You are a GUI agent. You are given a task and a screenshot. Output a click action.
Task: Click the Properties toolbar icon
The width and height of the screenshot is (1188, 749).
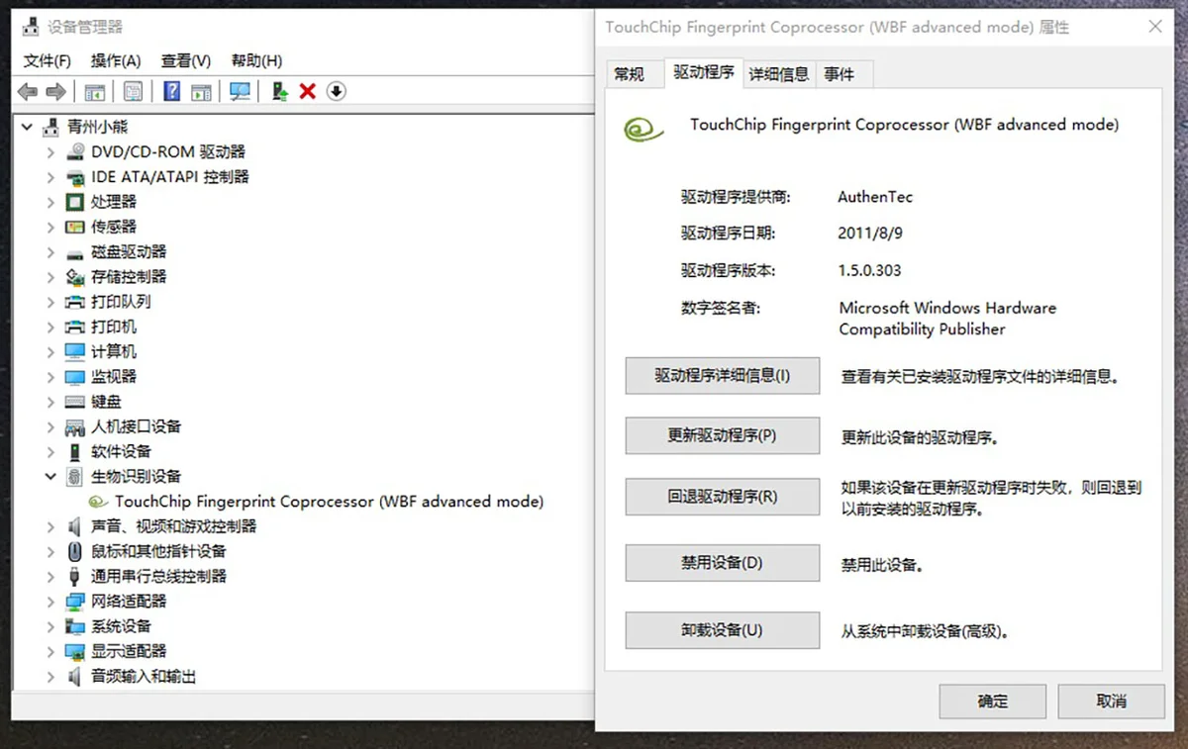(133, 92)
